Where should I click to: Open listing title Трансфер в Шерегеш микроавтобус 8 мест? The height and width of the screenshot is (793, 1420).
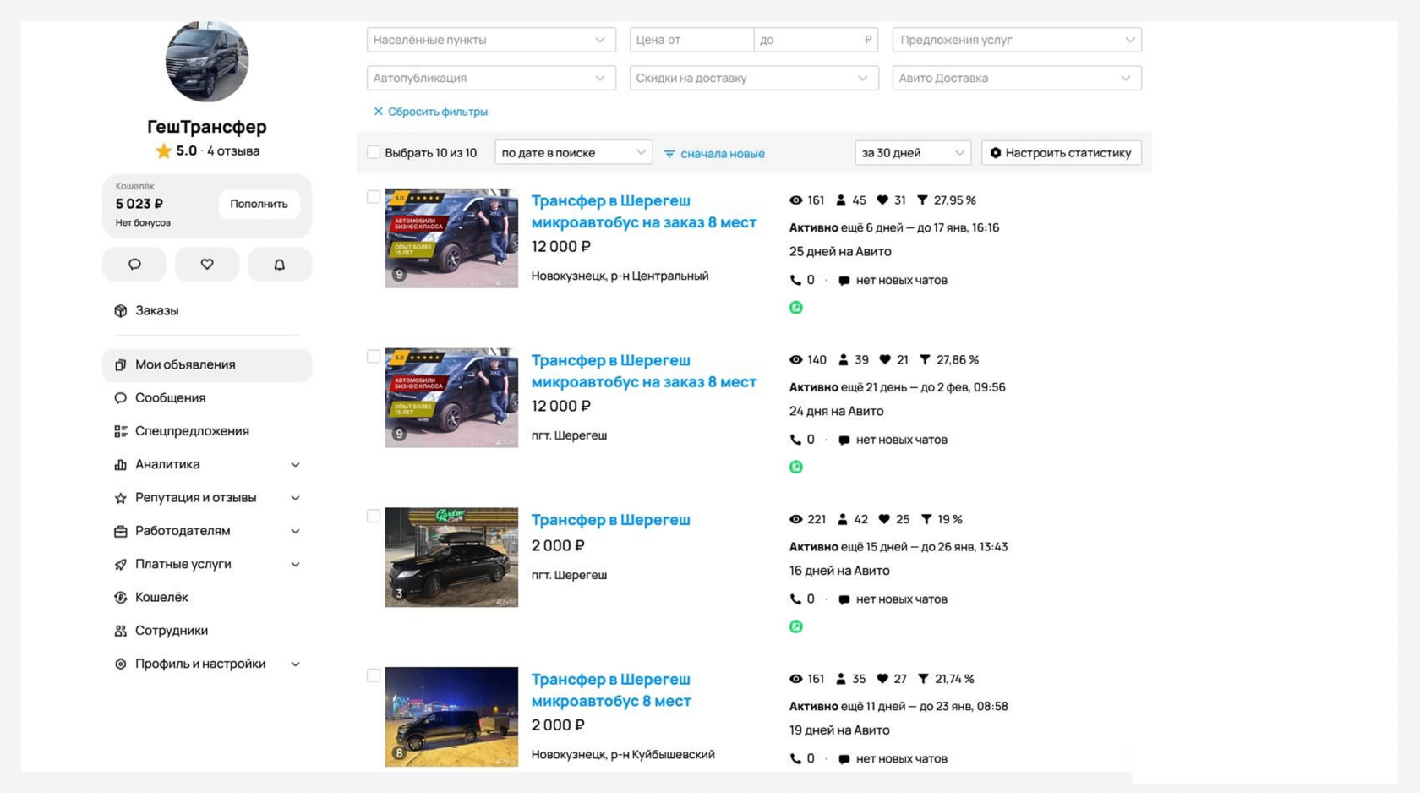click(x=611, y=690)
